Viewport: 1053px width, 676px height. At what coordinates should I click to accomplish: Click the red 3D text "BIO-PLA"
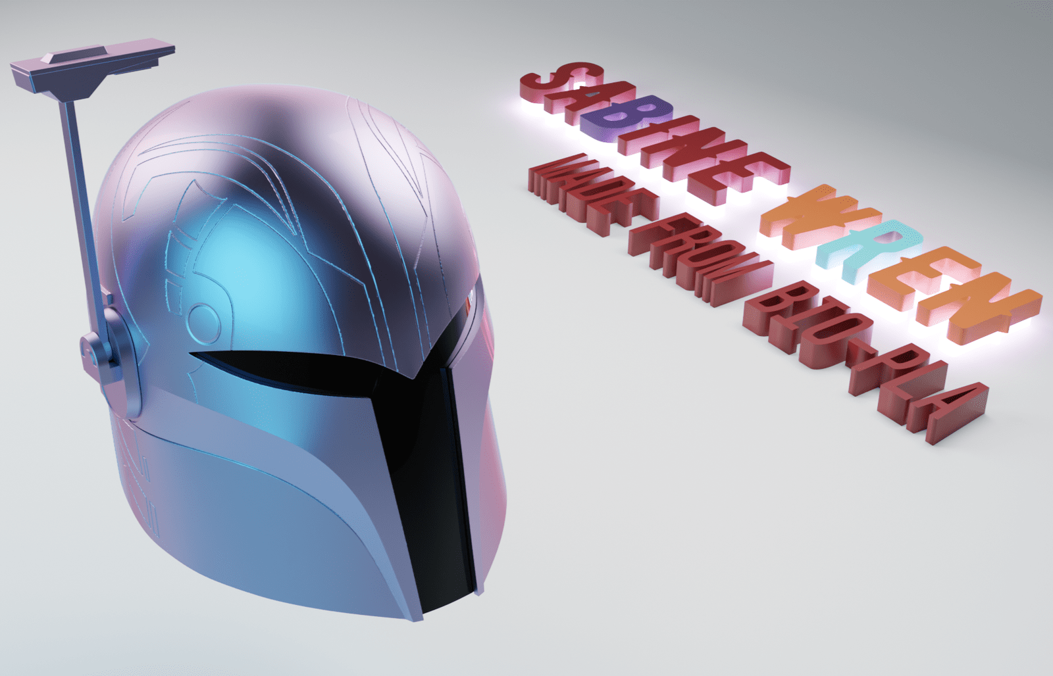865,362
